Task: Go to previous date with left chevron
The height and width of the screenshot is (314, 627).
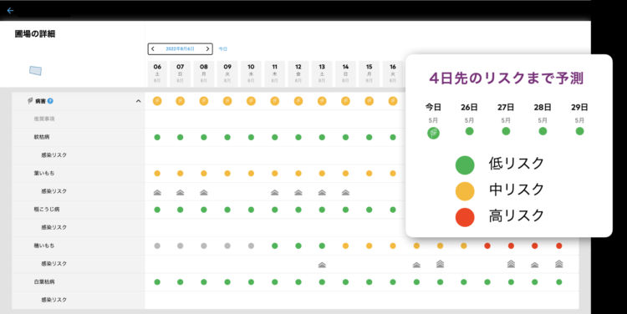Action: click(153, 48)
